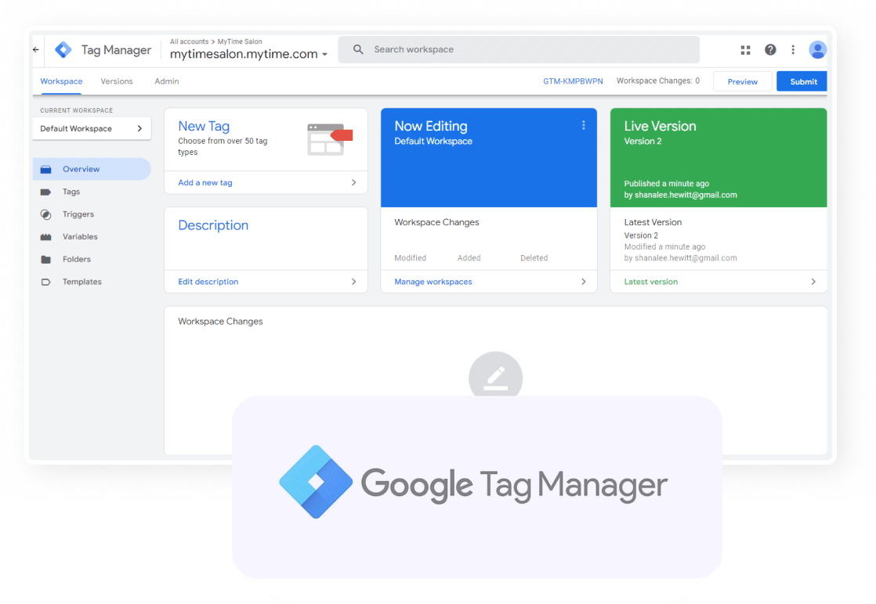Click the All accounts breadcrumb

(189, 41)
